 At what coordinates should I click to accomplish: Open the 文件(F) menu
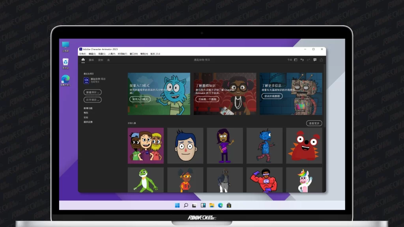coord(82,54)
